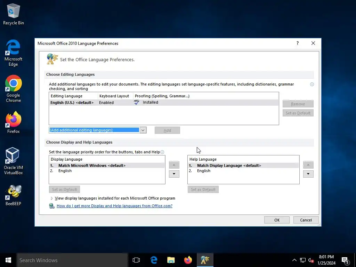This screenshot has height=267, width=356.
Task: Click the Add button
Action: (x=167, y=130)
